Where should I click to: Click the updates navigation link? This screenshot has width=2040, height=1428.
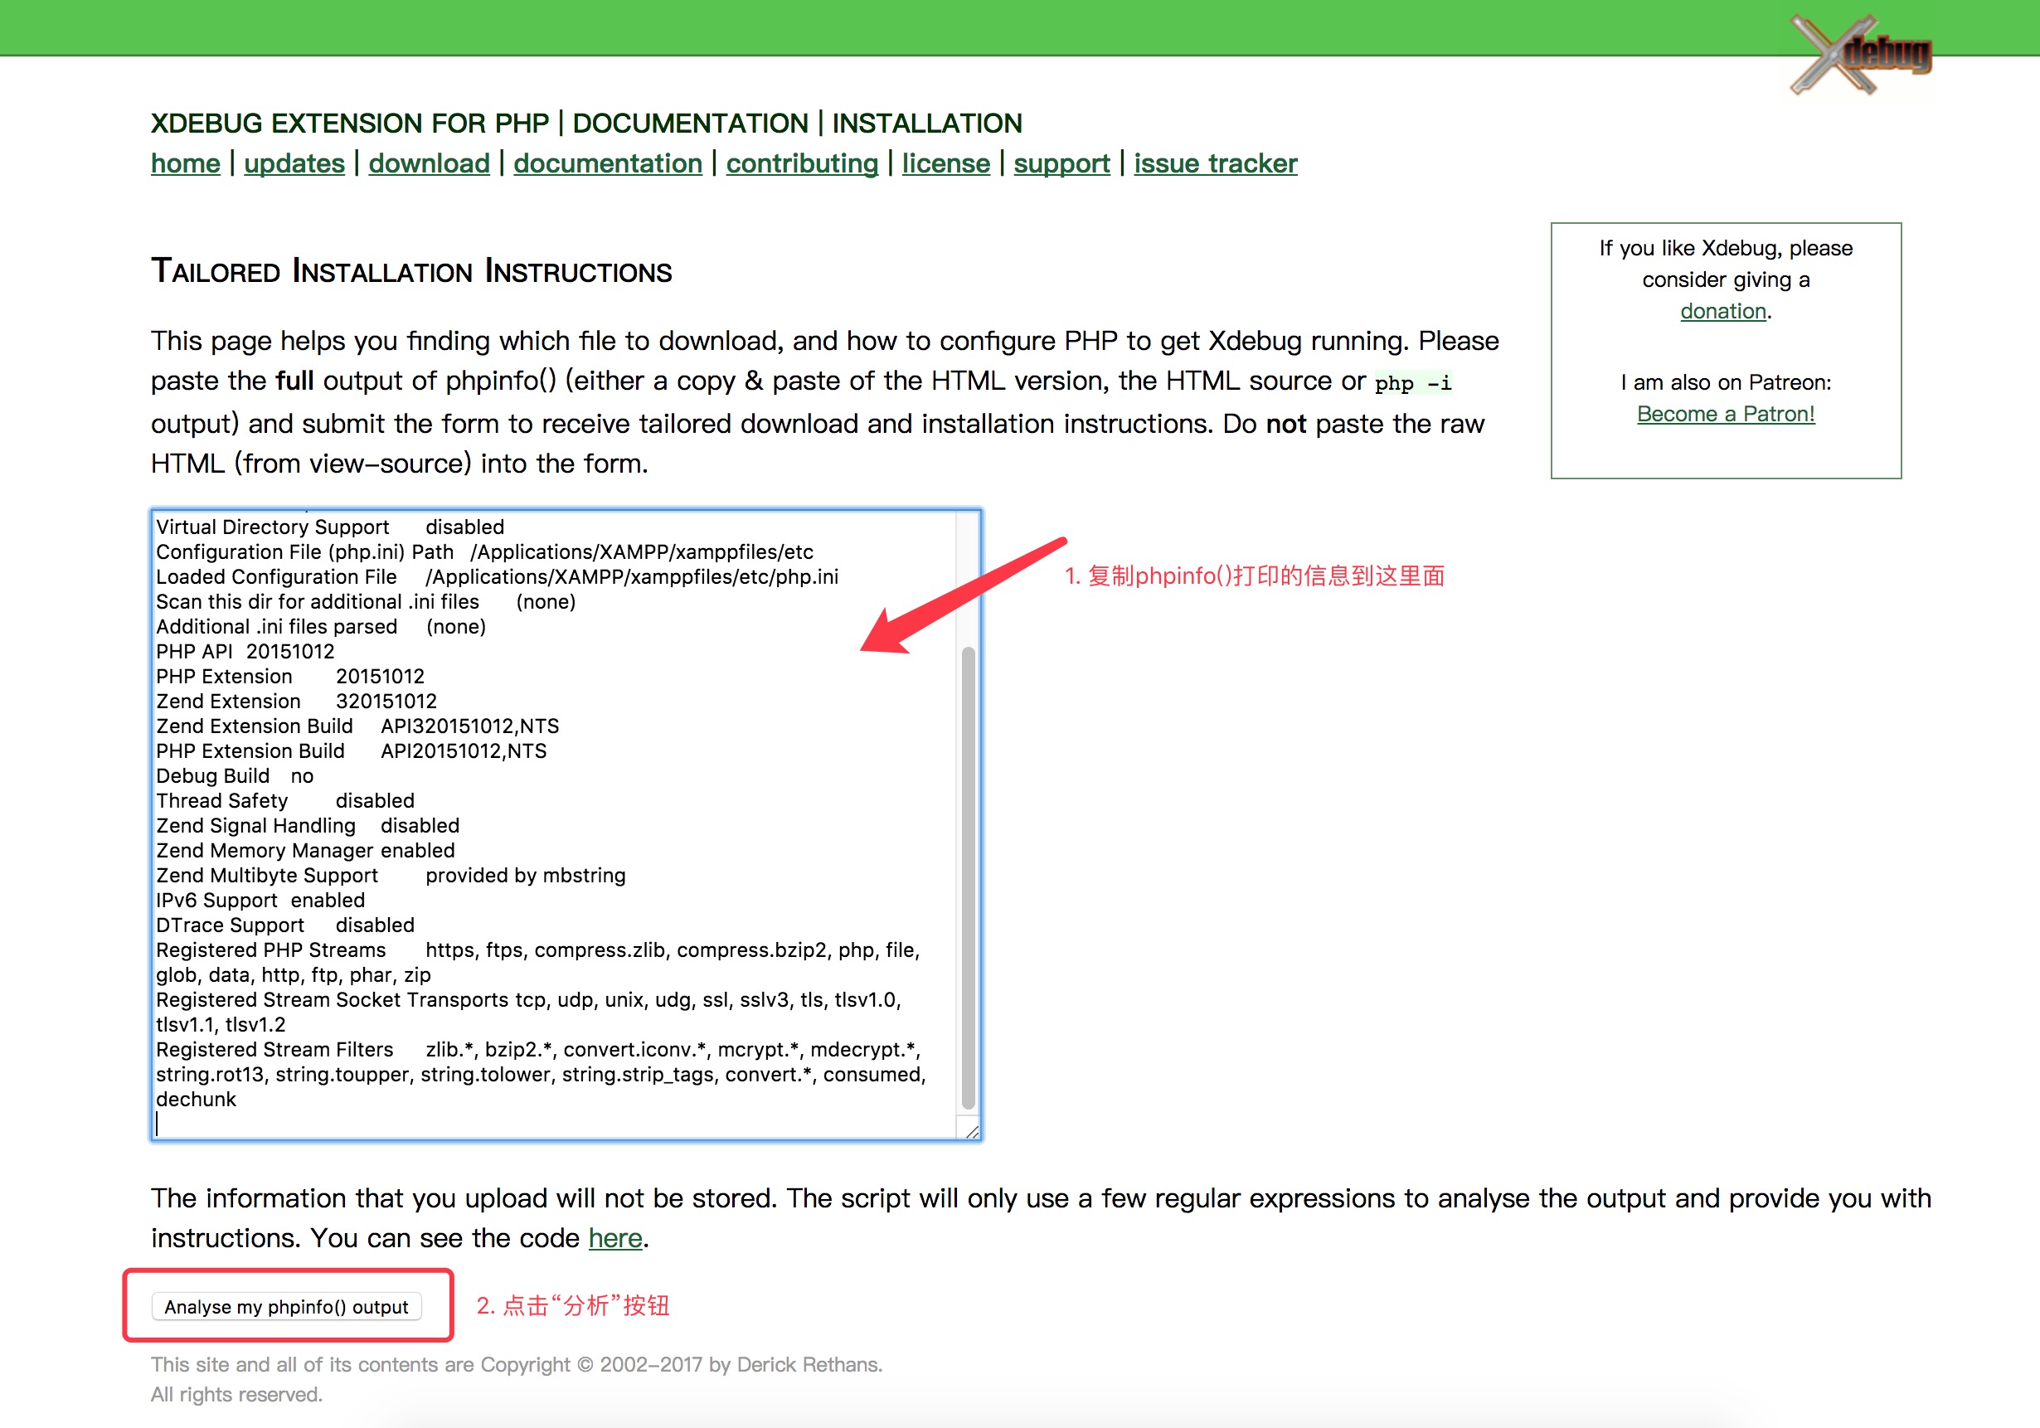pos(294,161)
